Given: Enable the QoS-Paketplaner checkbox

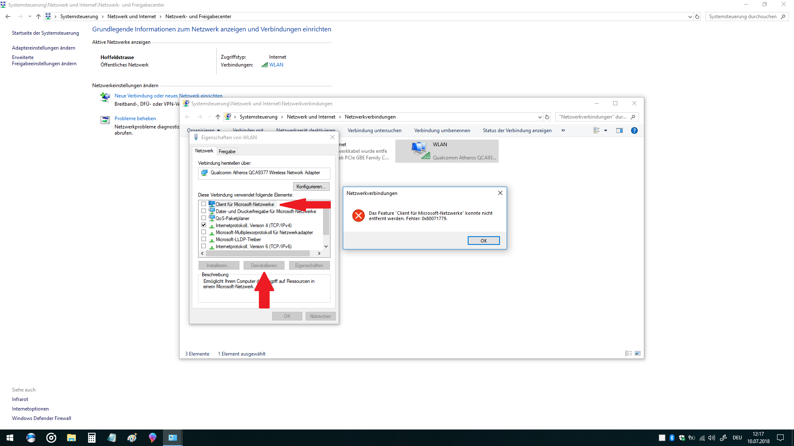Looking at the screenshot, I should pos(203,218).
